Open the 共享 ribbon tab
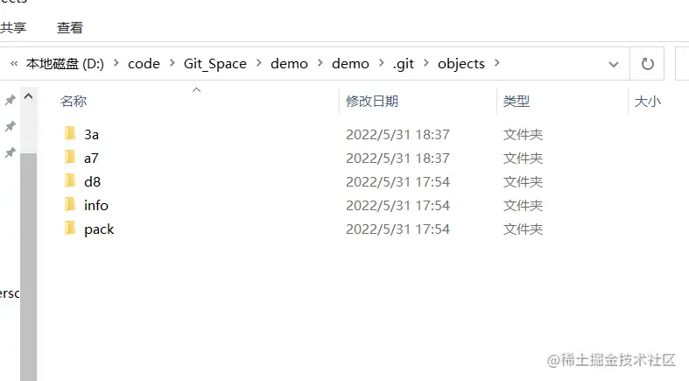 12,28
